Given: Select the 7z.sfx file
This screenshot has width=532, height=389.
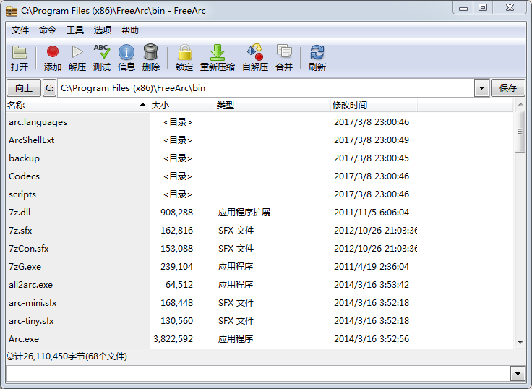Looking at the screenshot, I should [20, 230].
